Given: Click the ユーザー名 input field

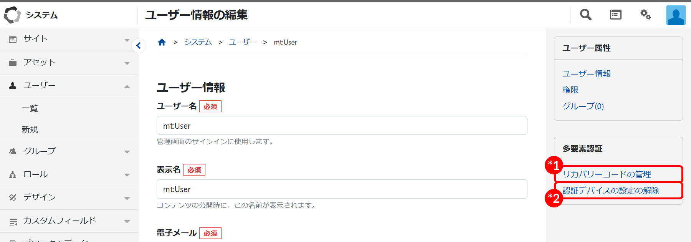Looking at the screenshot, I should point(342,126).
